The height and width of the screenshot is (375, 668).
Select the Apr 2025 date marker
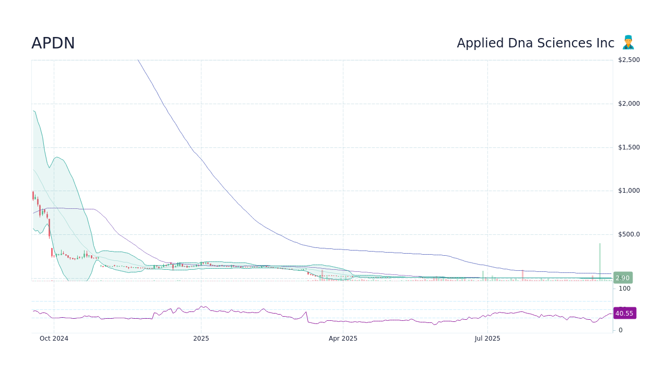click(343, 338)
